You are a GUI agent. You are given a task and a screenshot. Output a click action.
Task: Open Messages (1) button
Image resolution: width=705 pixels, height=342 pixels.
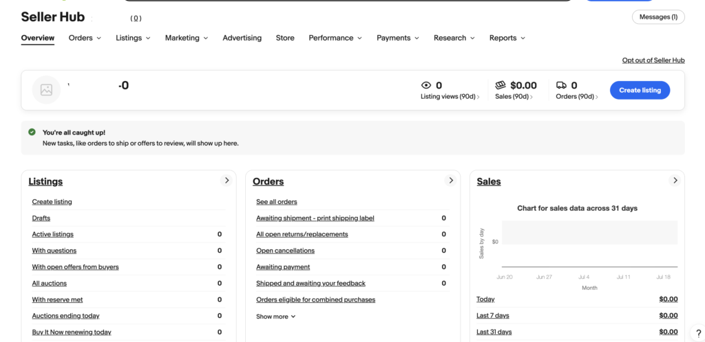(x=658, y=17)
